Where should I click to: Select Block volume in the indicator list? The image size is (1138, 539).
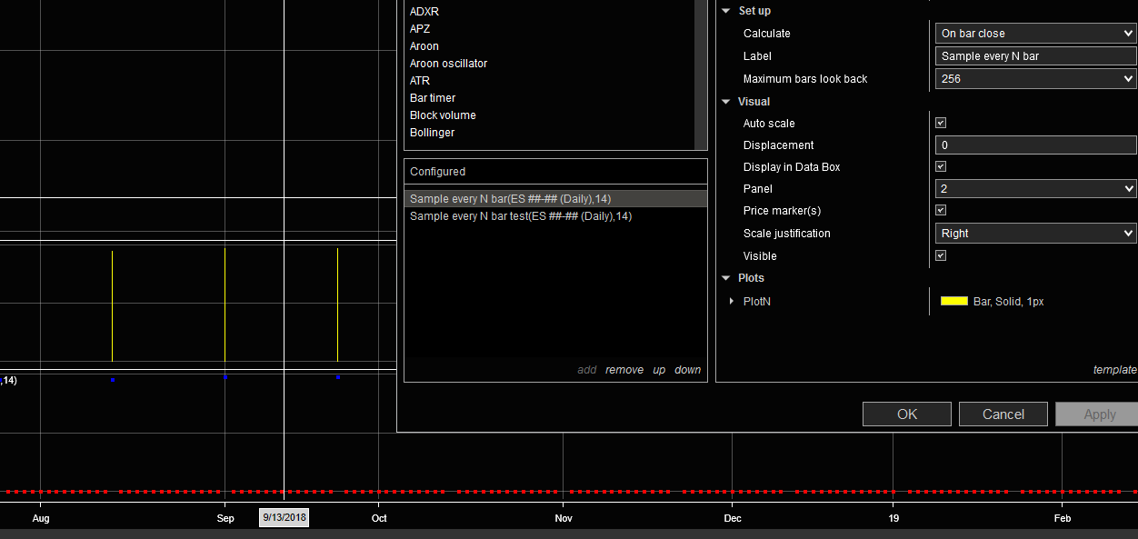pos(443,115)
